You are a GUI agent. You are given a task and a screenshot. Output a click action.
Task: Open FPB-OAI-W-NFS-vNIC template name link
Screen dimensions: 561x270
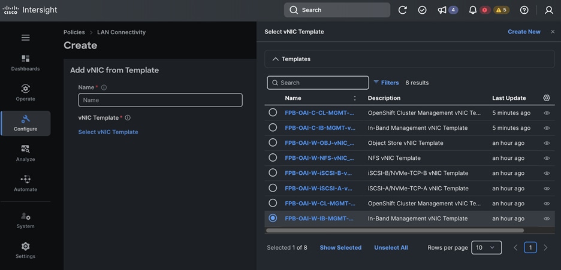click(319, 158)
